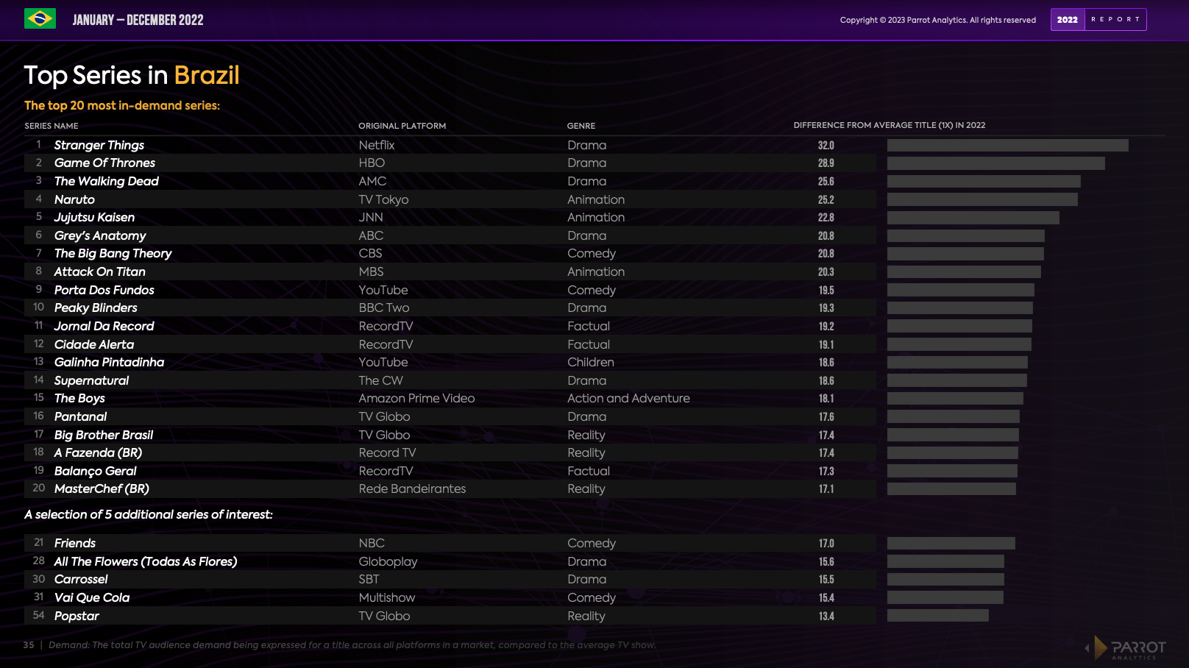Click the Brazil flag icon
Screen dimensions: 1189x668
pos(40,18)
